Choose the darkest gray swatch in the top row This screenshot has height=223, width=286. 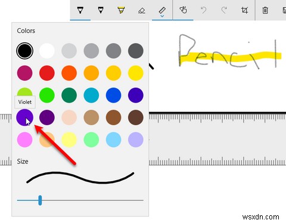136,51
